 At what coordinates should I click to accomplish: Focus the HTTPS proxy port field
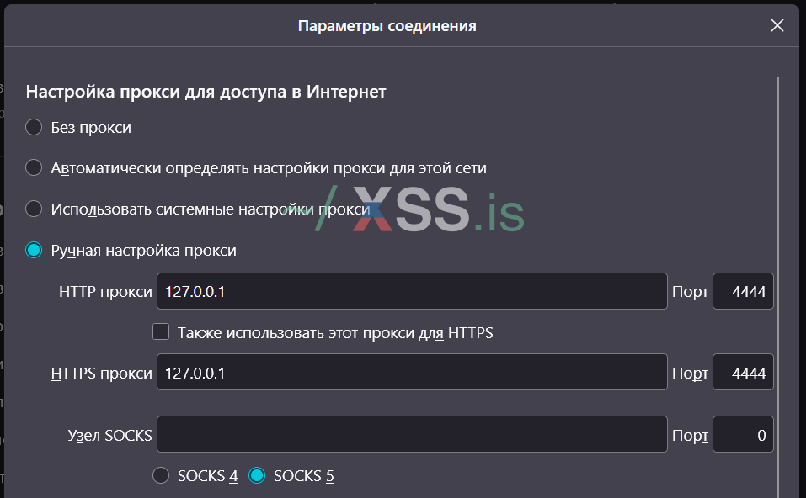(x=743, y=373)
